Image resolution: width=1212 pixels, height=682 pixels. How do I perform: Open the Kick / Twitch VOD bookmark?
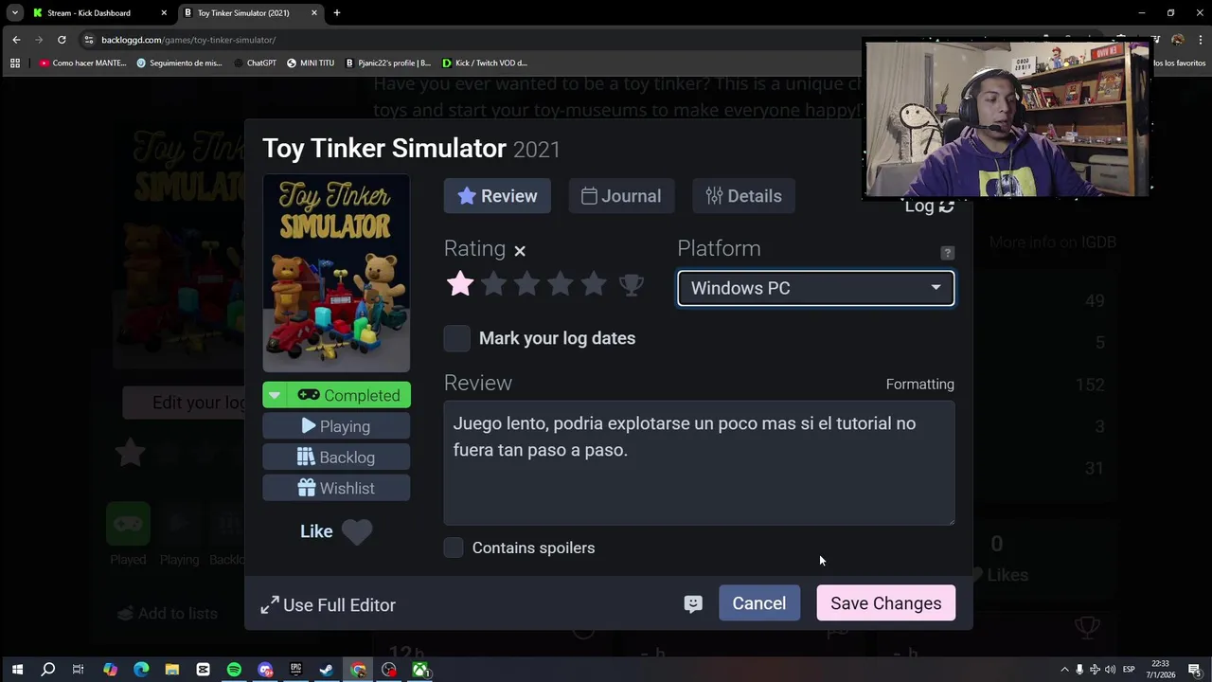[x=485, y=63]
